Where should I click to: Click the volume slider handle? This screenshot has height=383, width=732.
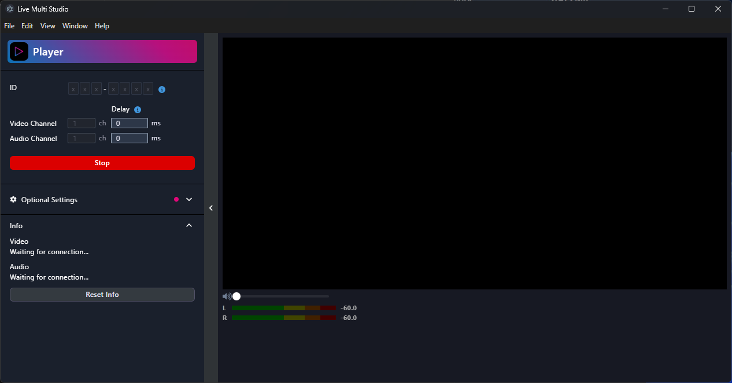(236, 296)
